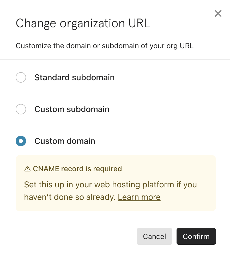The width and height of the screenshot is (230, 258).
Task: Click the warning triangle icon
Action: pyautogui.click(x=27, y=169)
